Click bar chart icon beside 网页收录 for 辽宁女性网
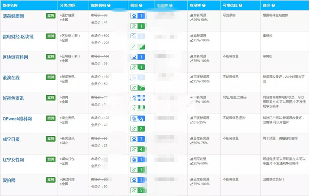Screen dimensions: 309x196 point(191,159)
